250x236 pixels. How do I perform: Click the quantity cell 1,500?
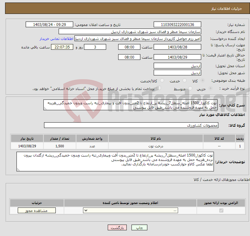[60, 146]
